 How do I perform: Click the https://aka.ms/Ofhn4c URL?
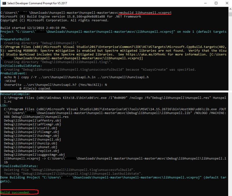pos(146,54)
